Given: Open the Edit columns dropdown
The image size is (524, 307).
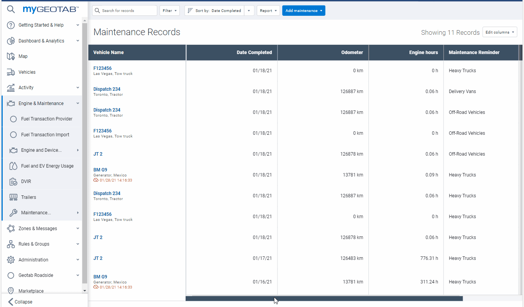Looking at the screenshot, I should (500, 32).
